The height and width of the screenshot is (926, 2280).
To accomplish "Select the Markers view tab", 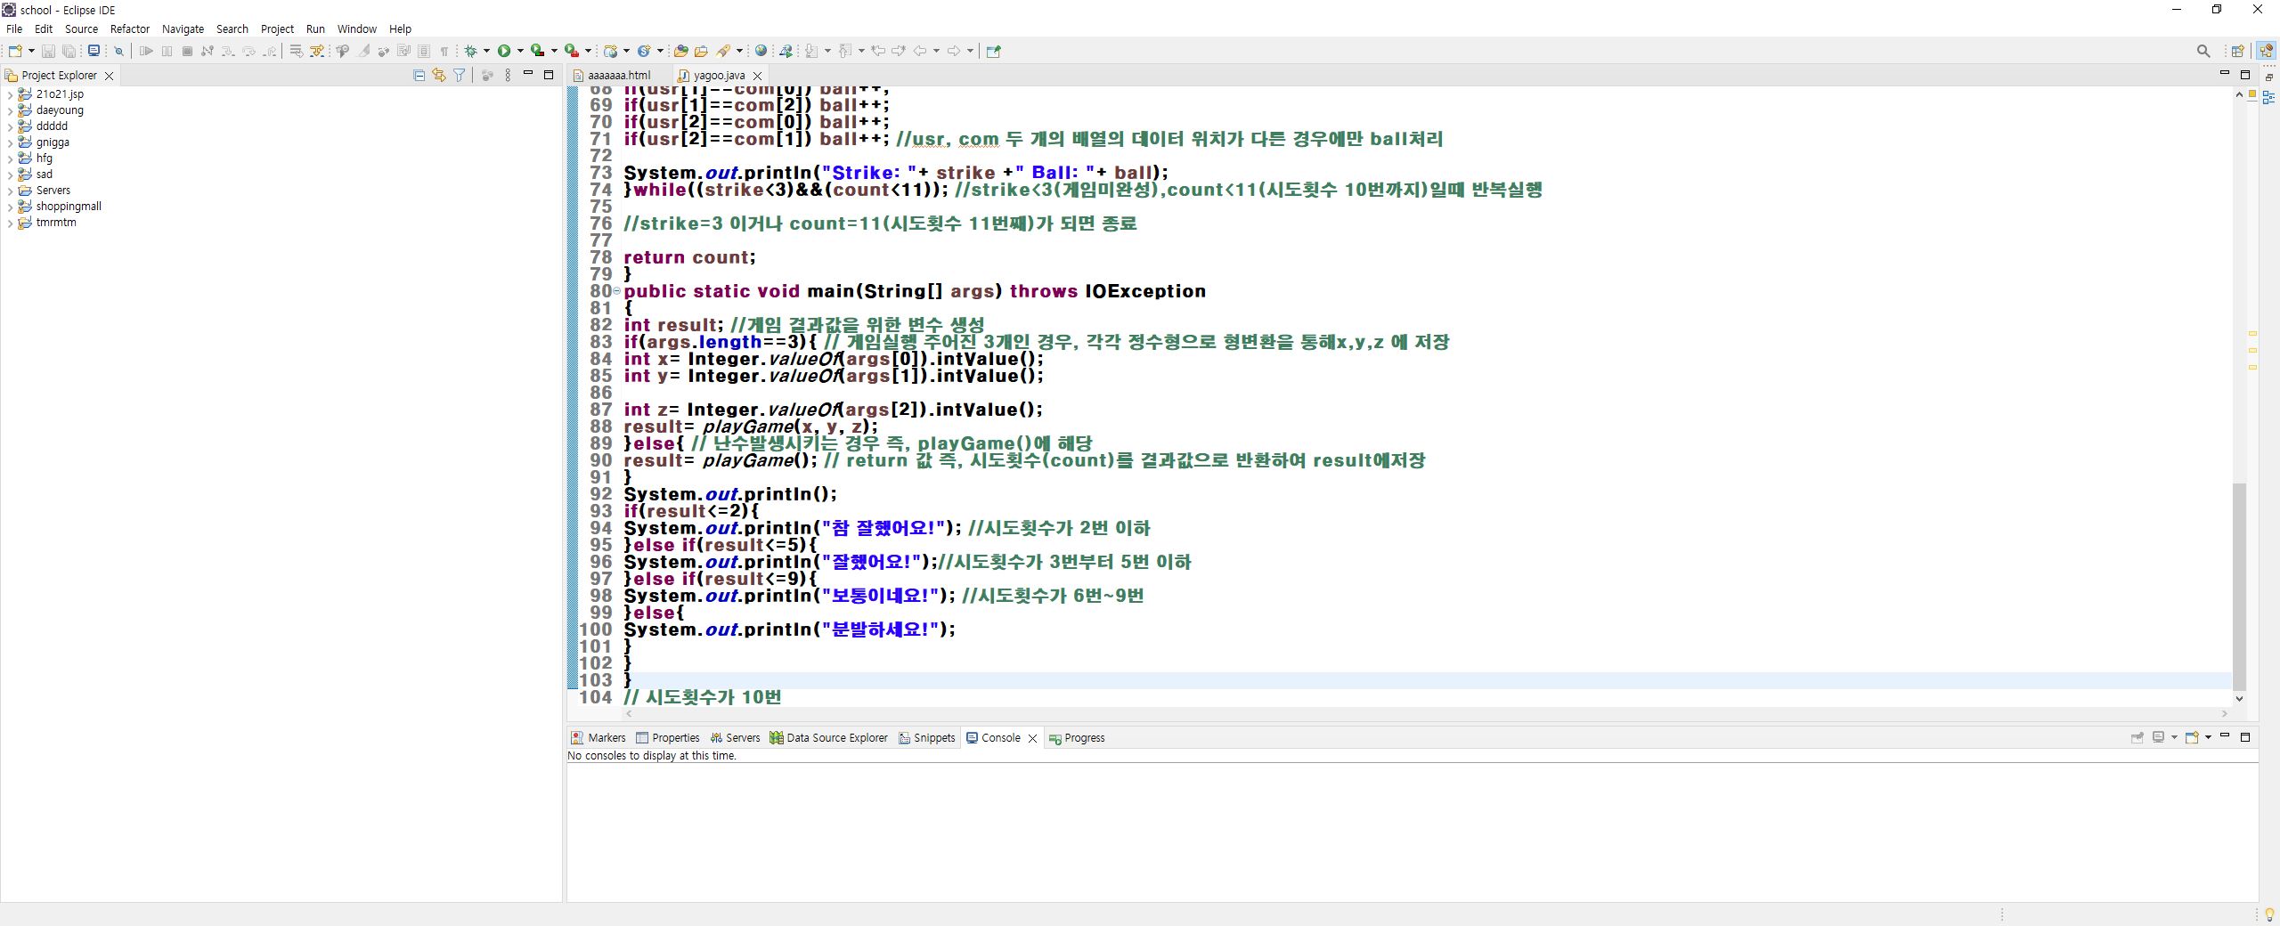I will (606, 738).
